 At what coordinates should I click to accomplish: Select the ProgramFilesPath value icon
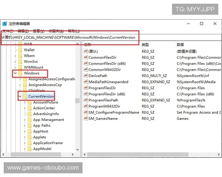85,100
